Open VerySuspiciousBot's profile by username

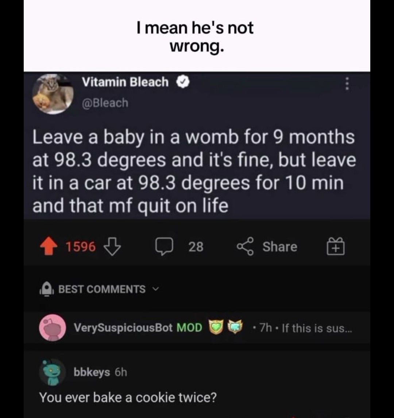pos(123,328)
